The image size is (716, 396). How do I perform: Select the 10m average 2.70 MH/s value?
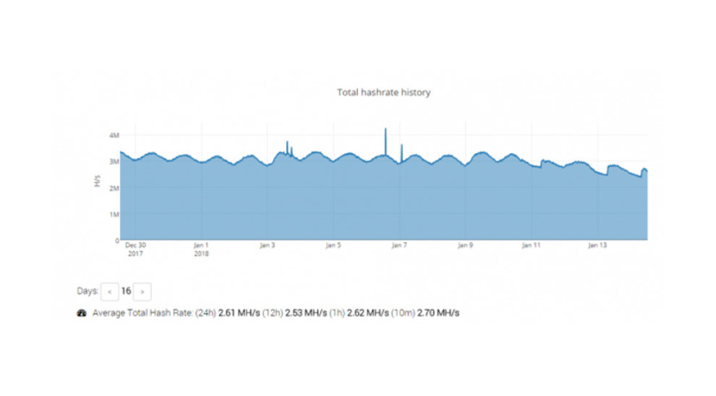pos(438,313)
